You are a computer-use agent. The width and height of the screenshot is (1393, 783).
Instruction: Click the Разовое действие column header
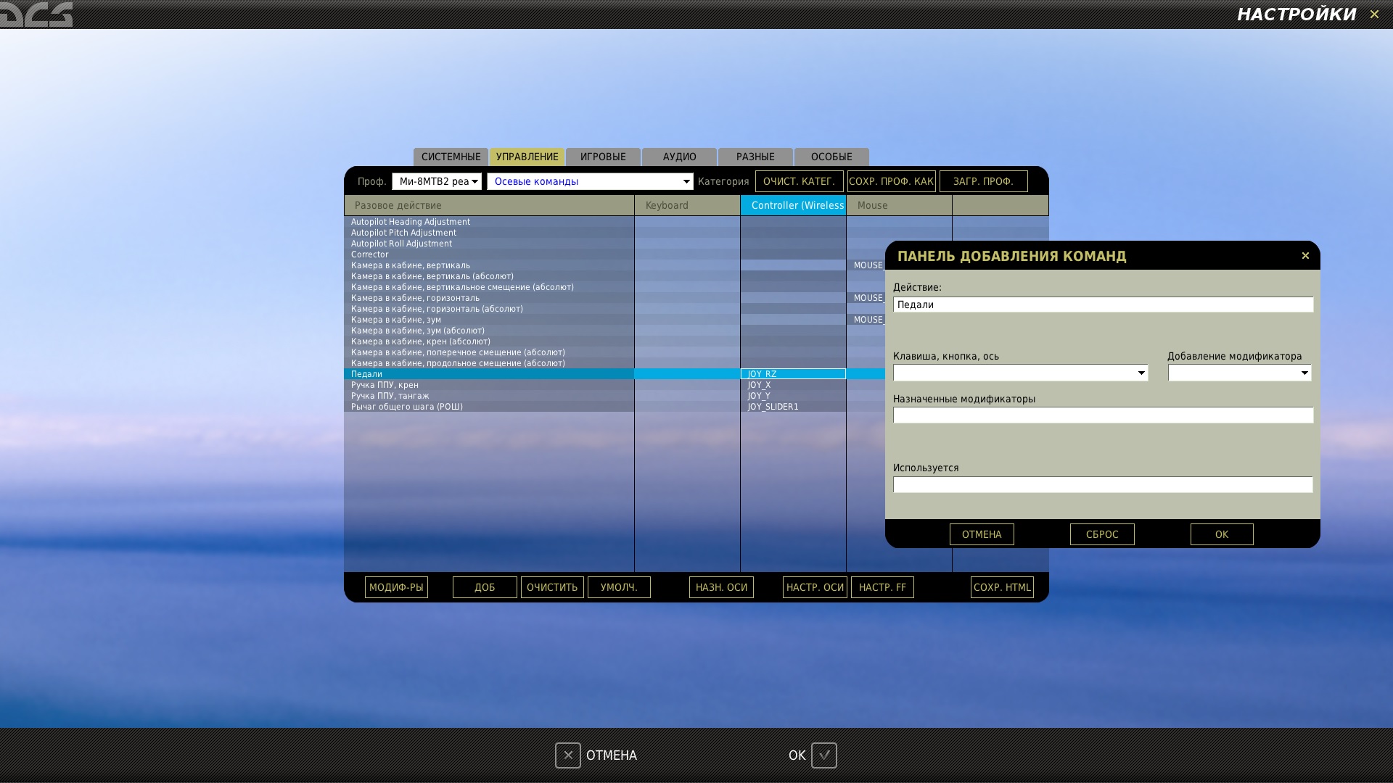489,205
